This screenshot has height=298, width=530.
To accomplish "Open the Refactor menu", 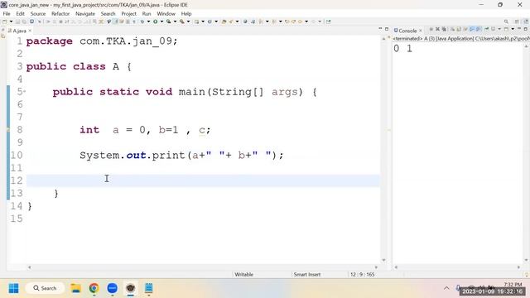I will click(60, 13).
